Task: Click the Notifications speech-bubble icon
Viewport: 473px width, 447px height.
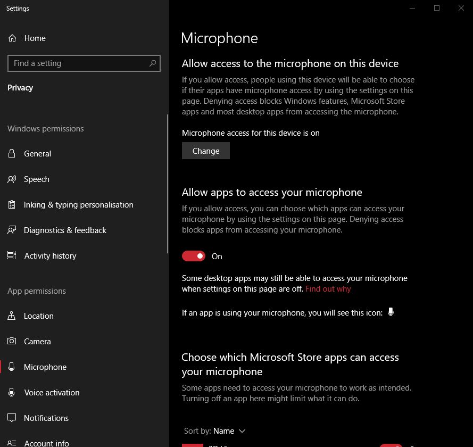Action: pyautogui.click(x=12, y=418)
